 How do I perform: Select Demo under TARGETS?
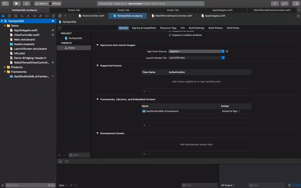coord(74,48)
